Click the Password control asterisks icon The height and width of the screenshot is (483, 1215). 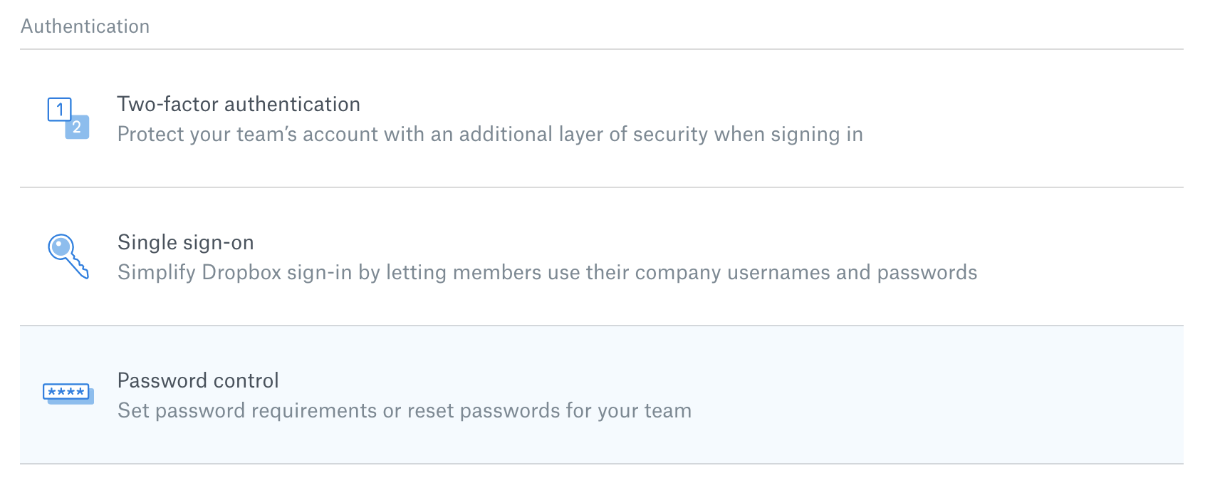click(68, 393)
